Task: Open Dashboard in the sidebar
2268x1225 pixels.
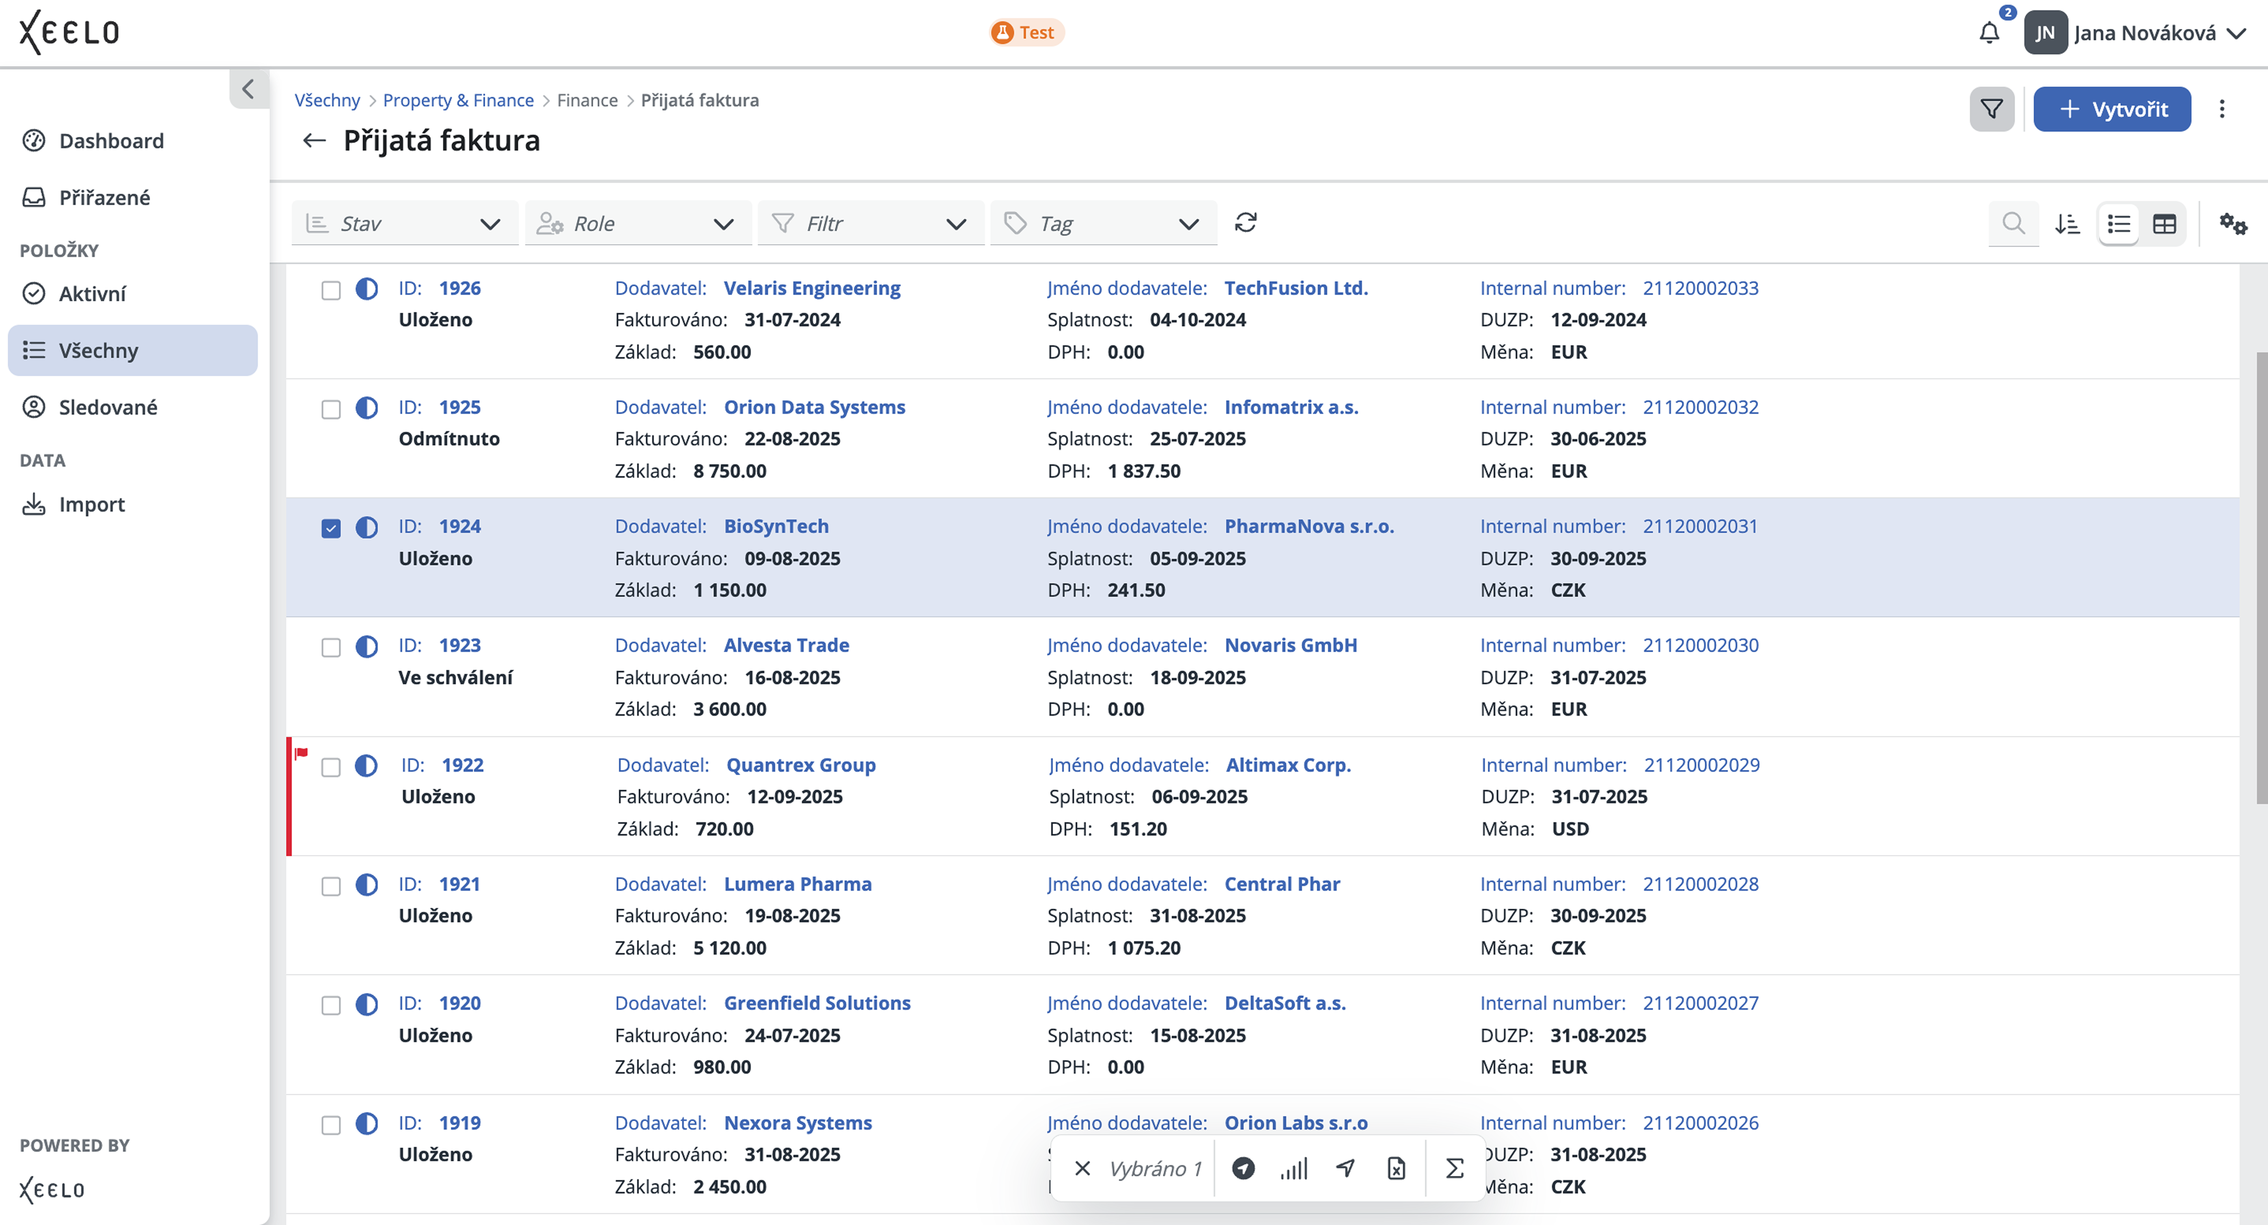Action: [x=111, y=141]
